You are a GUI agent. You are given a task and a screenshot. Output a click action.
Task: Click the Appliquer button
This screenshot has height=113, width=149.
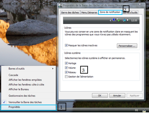pos(135,95)
